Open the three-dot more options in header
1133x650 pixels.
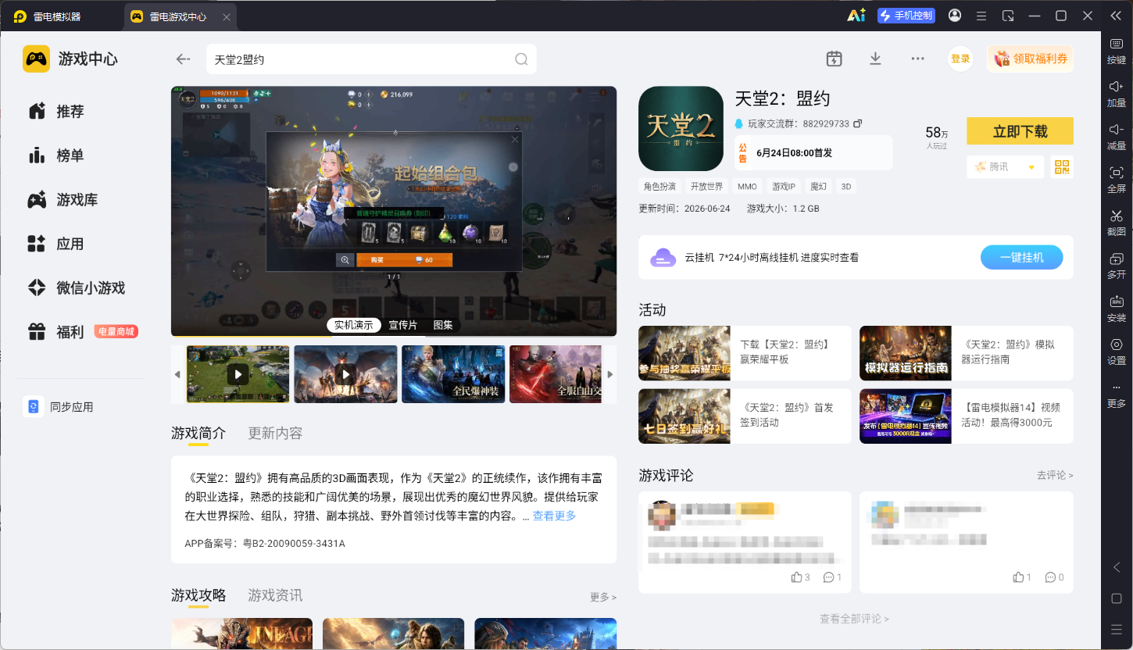(917, 59)
